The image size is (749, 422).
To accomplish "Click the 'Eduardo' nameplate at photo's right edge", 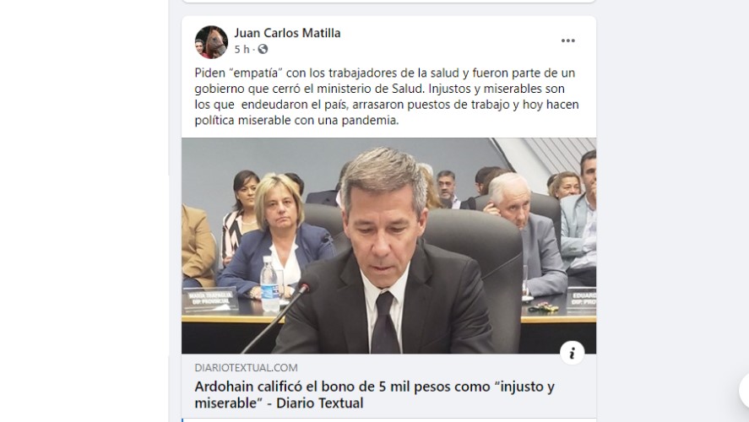I will coord(581,299).
